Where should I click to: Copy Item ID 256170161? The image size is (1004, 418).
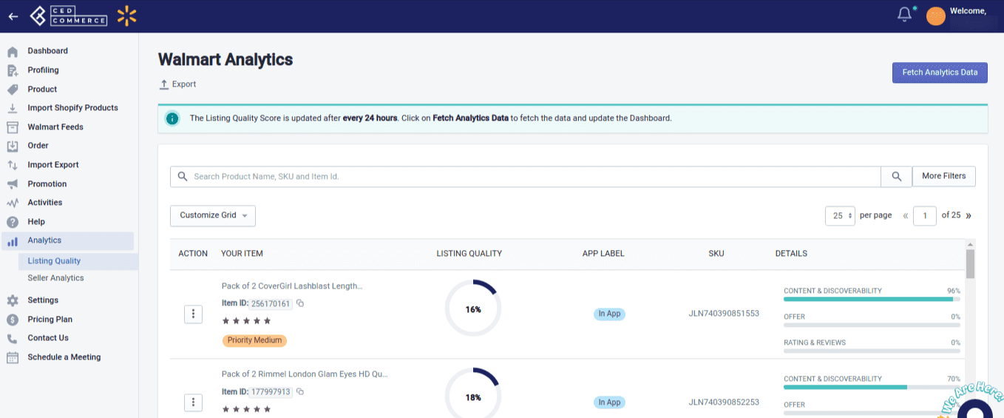300,303
